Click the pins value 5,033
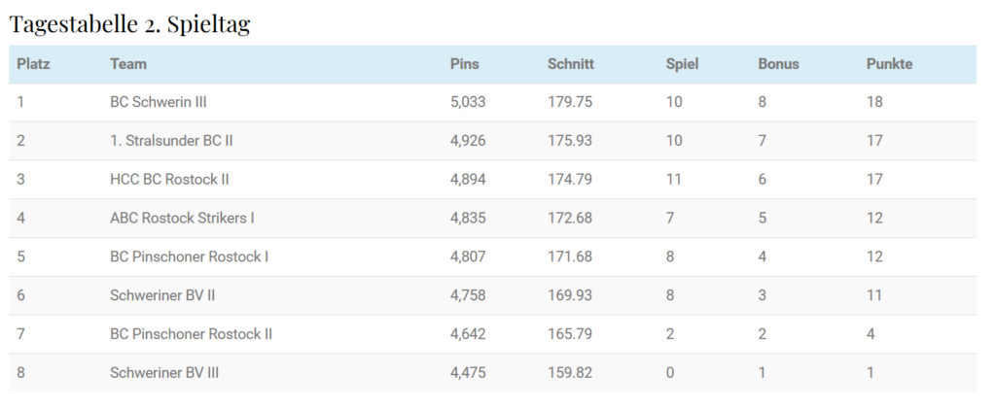The image size is (996, 410). tap(468, 102)
